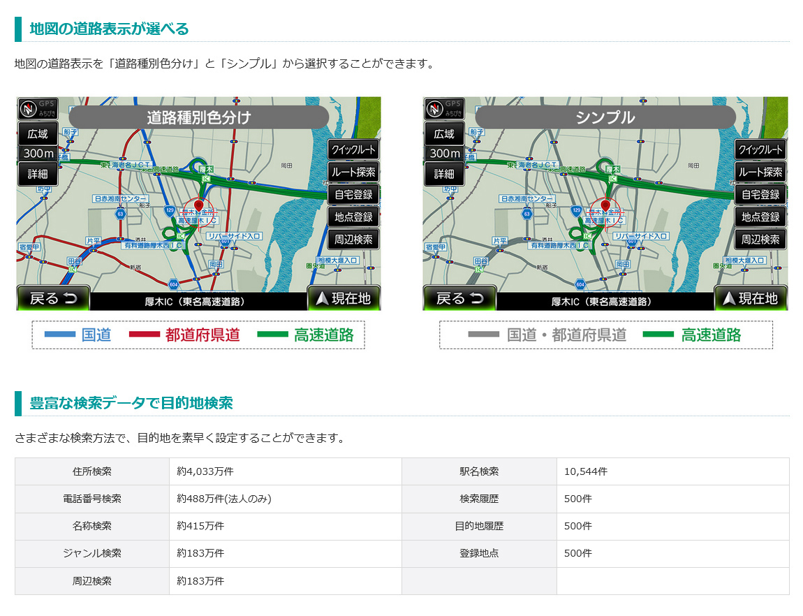803x616 pixels.
Task: Choose 地点登録 on the right map
Action: point(760,217)
